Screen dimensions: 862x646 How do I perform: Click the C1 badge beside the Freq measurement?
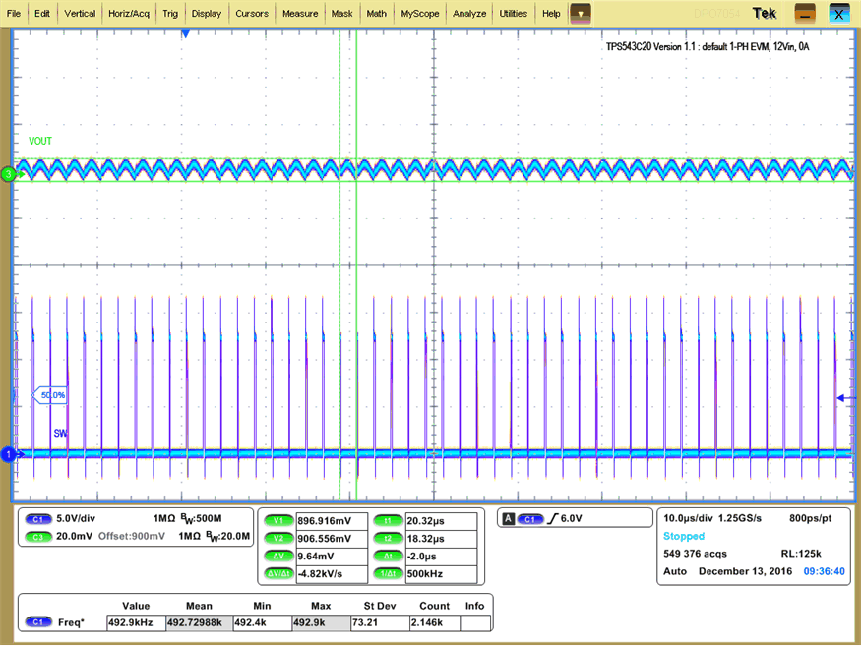37,621
